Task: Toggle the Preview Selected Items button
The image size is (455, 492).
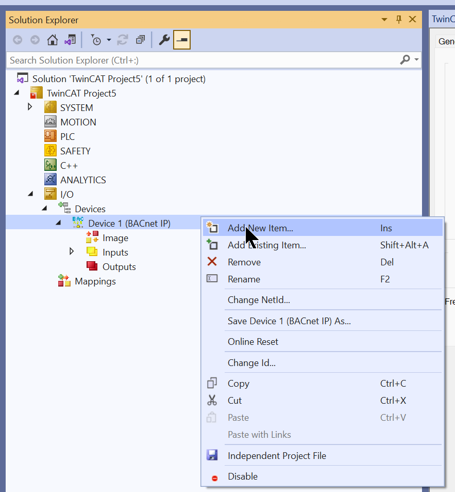Action: (182, 40)
